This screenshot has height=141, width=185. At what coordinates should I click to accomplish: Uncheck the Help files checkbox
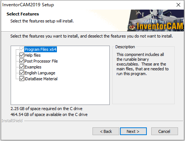click(22, 55)
